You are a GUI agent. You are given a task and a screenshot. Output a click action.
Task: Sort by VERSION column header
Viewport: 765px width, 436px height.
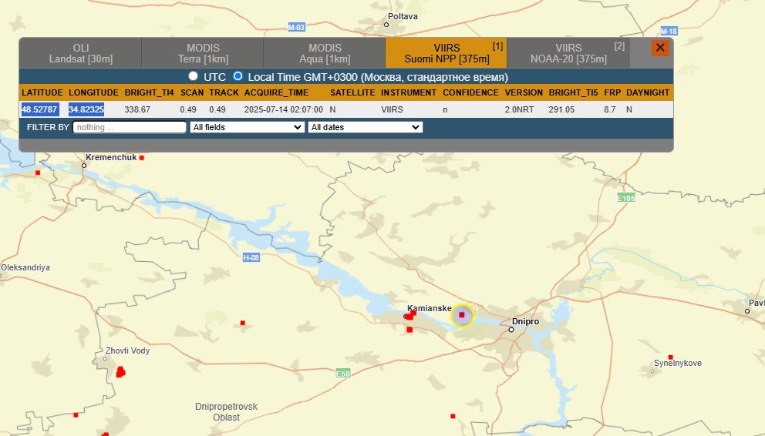(x=524, y=92)
